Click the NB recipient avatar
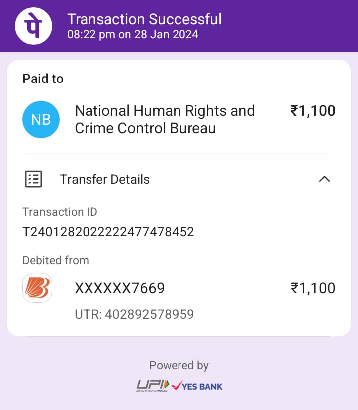 pos(41,120)
